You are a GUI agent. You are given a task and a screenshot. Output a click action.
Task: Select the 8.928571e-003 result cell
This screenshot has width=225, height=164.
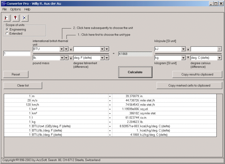click(126, 126)
